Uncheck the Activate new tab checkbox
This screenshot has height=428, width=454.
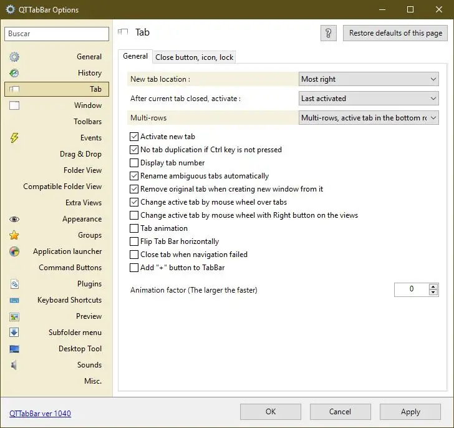tap(134, 137)
